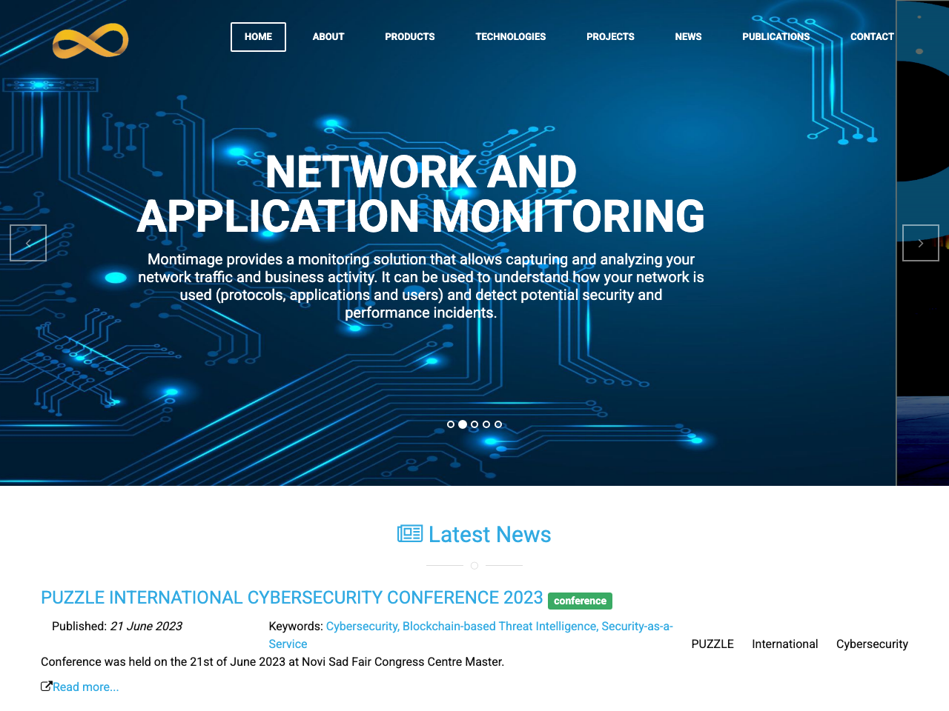This screenshot has width=949, height=711.
Task: Select the last carousel dot indicator
Action: pos(498,424)
